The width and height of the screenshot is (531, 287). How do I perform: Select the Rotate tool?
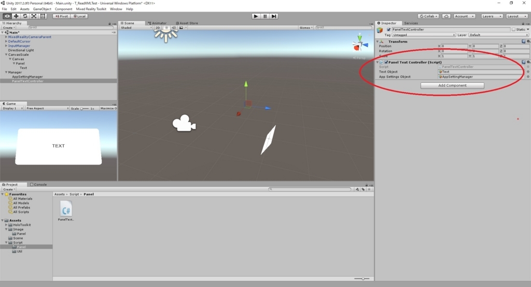25,16
